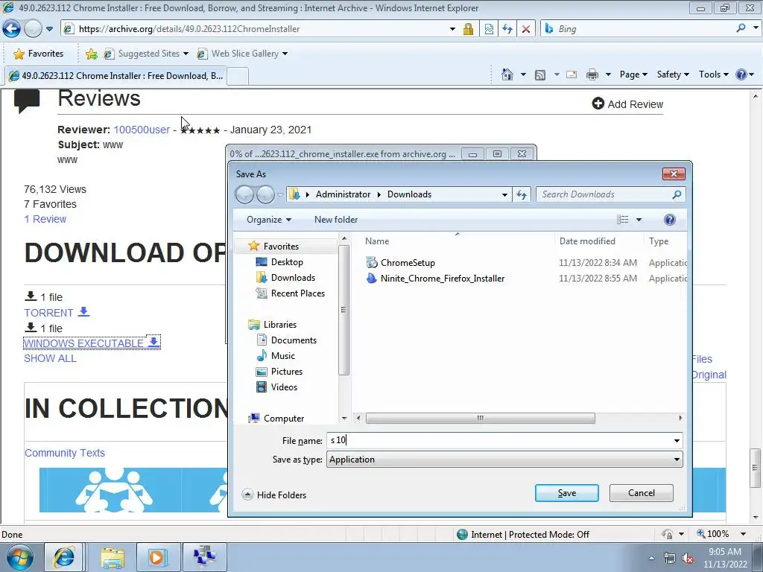Open the Safety menu
This screenshot has width=763, height=572.
point(673,74)
